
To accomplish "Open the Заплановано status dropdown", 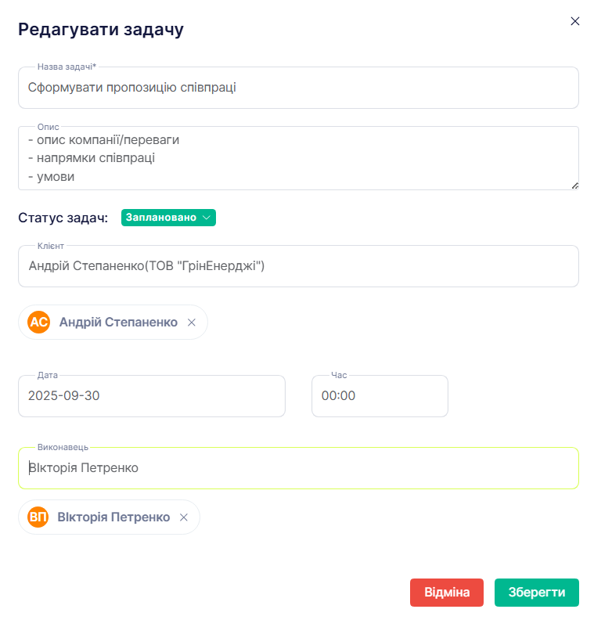I will click(168, 218).
